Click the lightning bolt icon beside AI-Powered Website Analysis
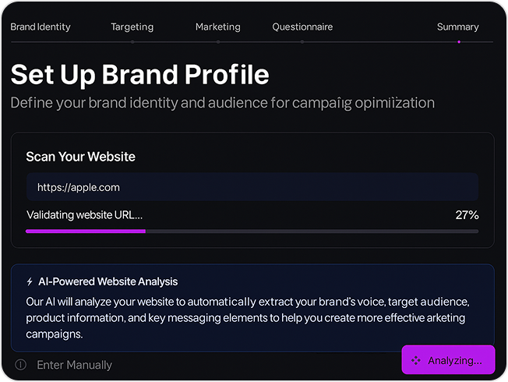Screen dimensions: 508x382 click(30, 281)
